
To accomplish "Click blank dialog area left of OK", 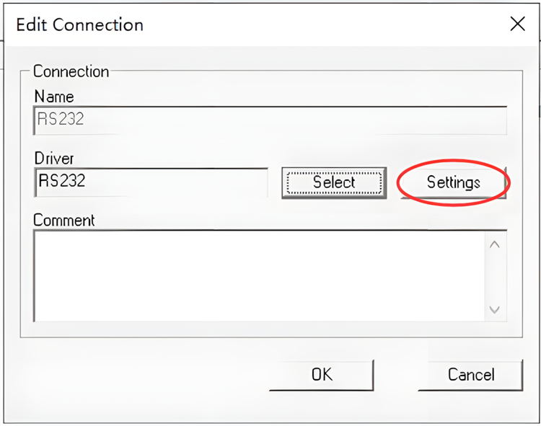I will tap(144, 375).
